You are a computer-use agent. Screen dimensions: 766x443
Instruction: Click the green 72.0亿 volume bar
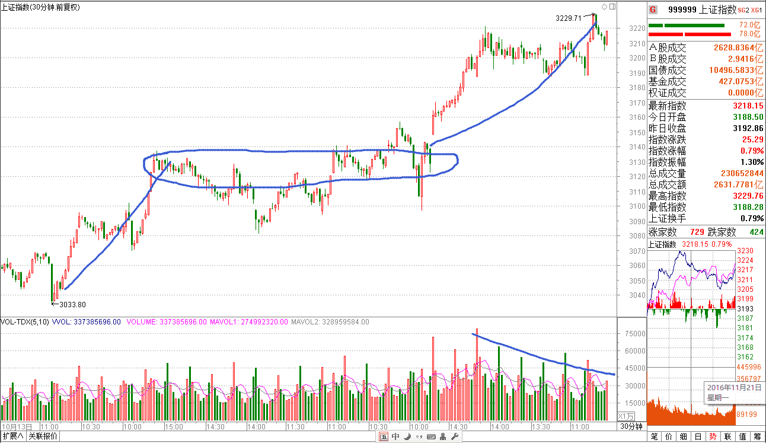686,26
